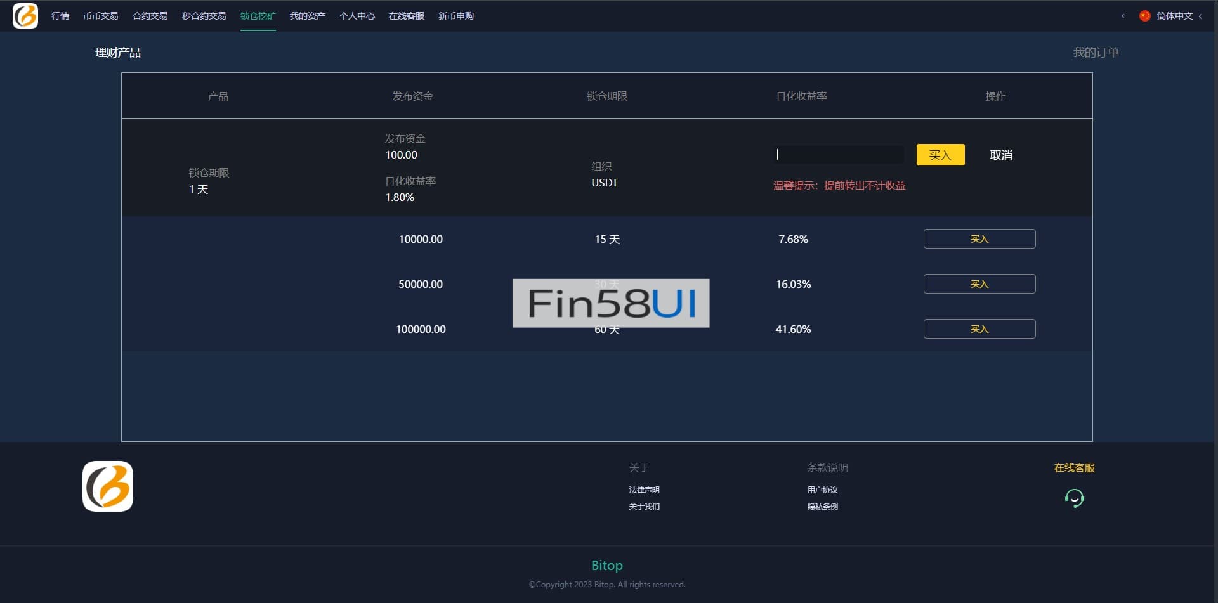Select 秒合约交易 from the top menu
Viewport: 1218px width, 603px height.
(x=204, y=16)
